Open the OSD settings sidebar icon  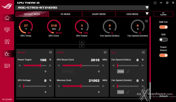click(7, 30)
